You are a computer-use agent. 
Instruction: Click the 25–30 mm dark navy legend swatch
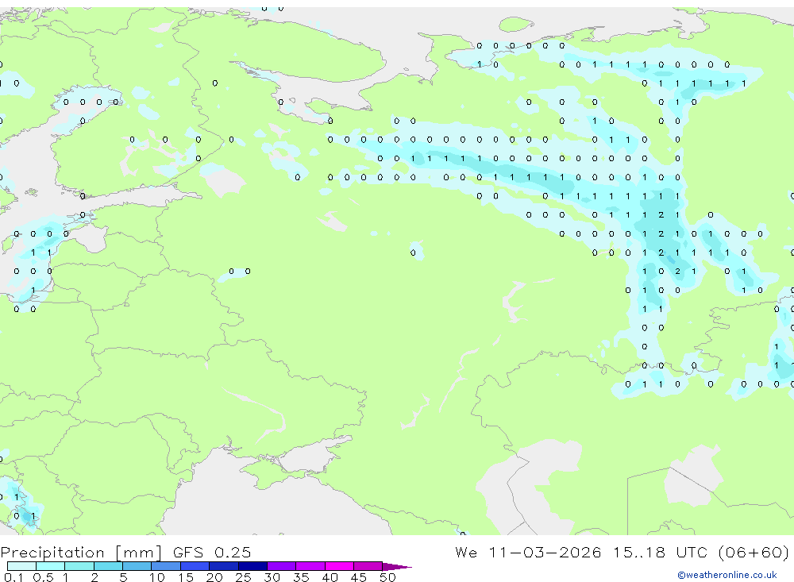point(252,566)
